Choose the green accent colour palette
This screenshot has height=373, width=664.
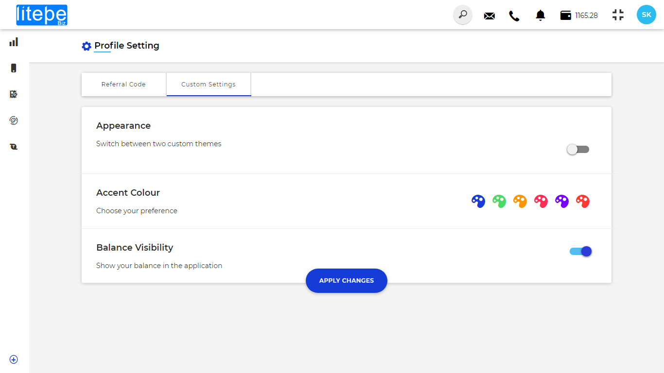coord(499,201)
